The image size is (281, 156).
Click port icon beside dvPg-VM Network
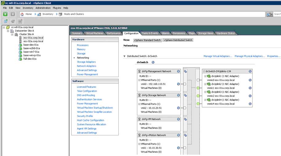(x=185, y=119)
